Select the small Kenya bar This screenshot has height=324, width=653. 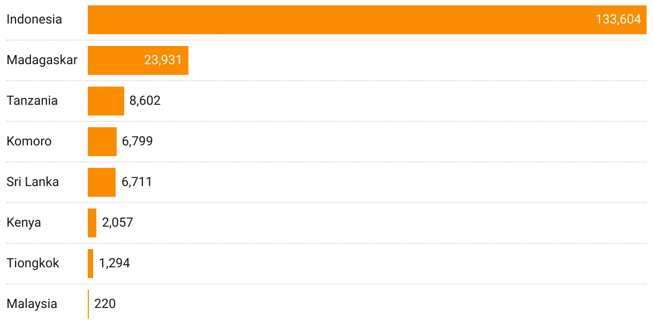[92, 223]
